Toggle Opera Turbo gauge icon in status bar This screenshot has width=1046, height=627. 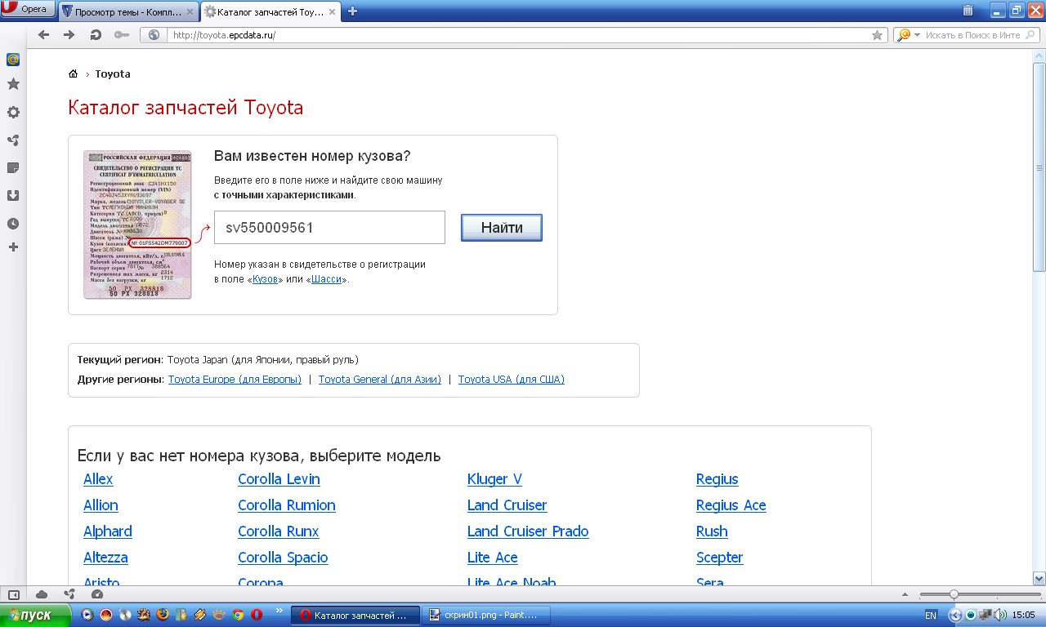97,594
